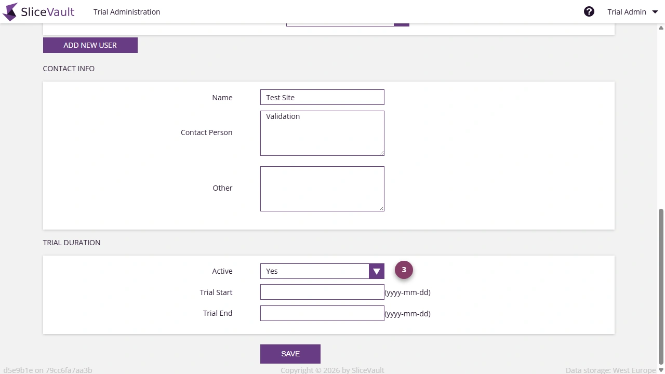Click the Copyright 2026 SliceVault text
This screenshot has height=374, width=665.
pyautogui.click(x=332, y=370)
